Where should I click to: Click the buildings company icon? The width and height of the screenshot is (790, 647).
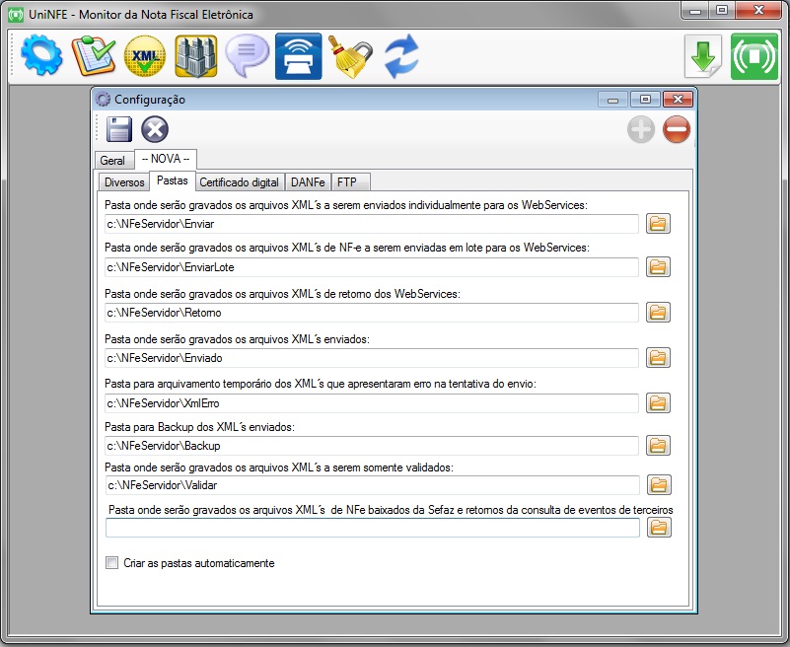(x=196, y=56)
